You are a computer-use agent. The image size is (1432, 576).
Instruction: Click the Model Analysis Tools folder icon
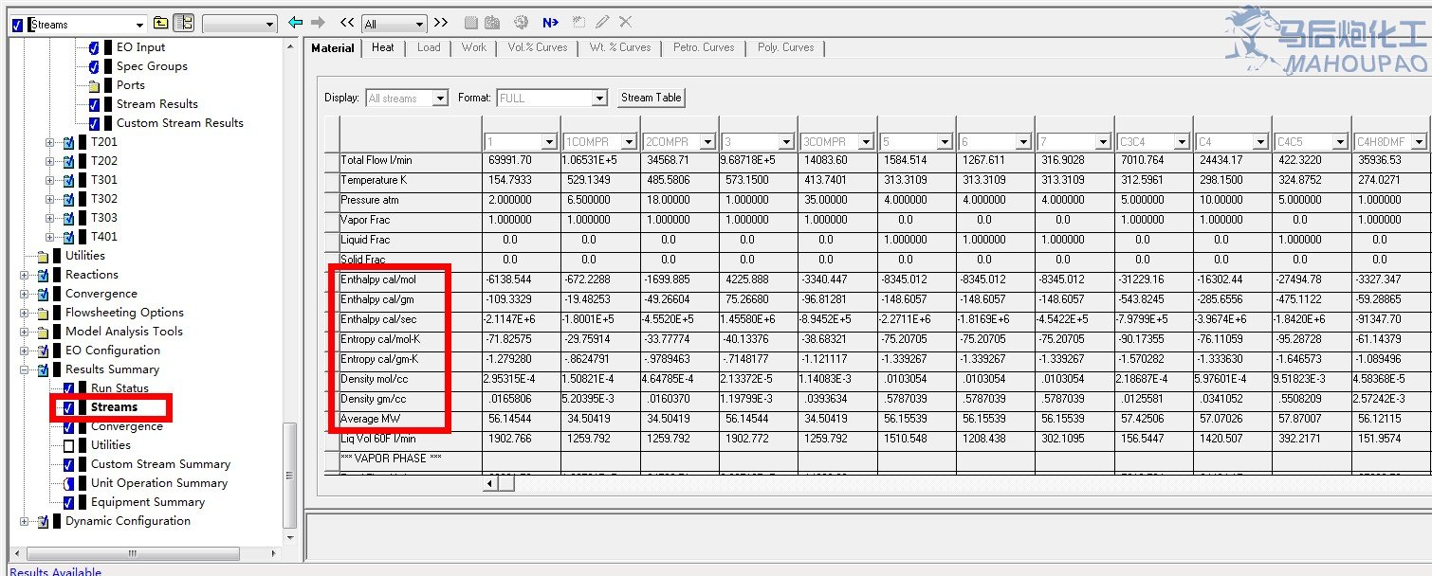(43, 332)
